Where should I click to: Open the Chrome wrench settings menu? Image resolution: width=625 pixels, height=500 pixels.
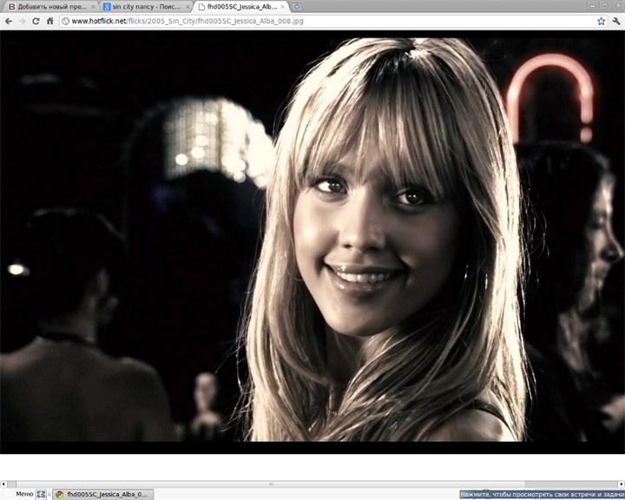coord(616,21)
